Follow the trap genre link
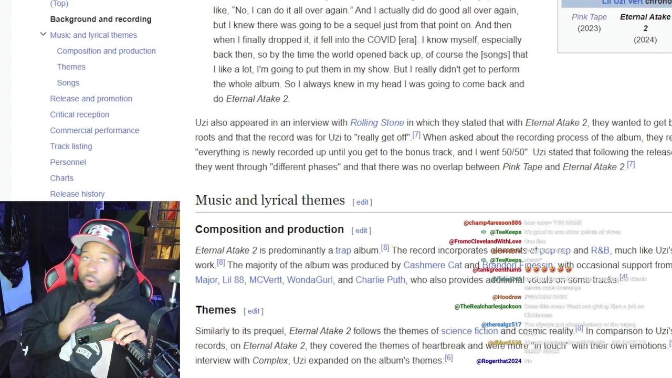The height and width of the screenshot is (378, 672). pyautogui.click(x=343, y=250)
